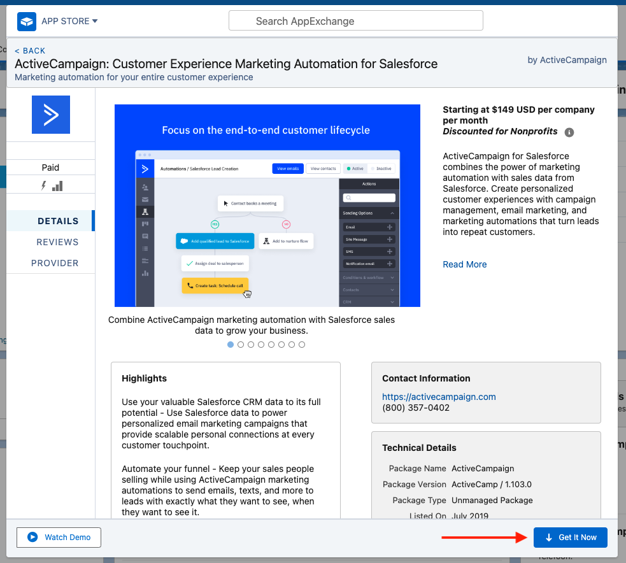Click the 'Paid' label in sidebar
626x563 pixels.
coord(50,167)
